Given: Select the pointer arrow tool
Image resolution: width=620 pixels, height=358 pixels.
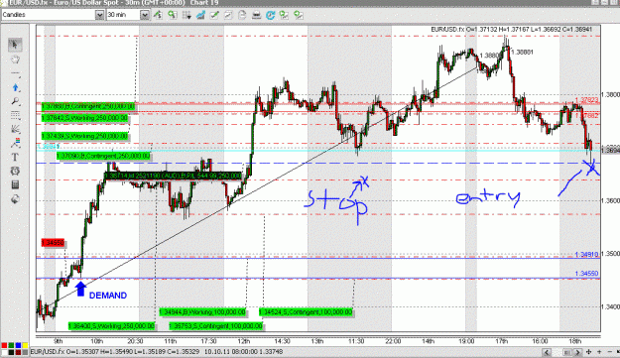Looking at the screenshot, I should [x=15, y=45].
